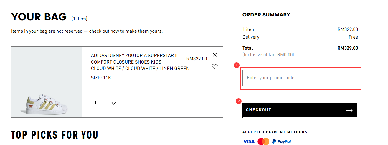Click the Size: 11K label
The image size is (388, 145).
(101, 78)
